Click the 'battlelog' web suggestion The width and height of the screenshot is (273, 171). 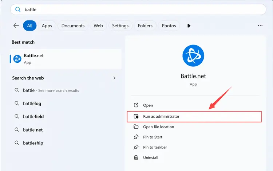pos(32,104)
